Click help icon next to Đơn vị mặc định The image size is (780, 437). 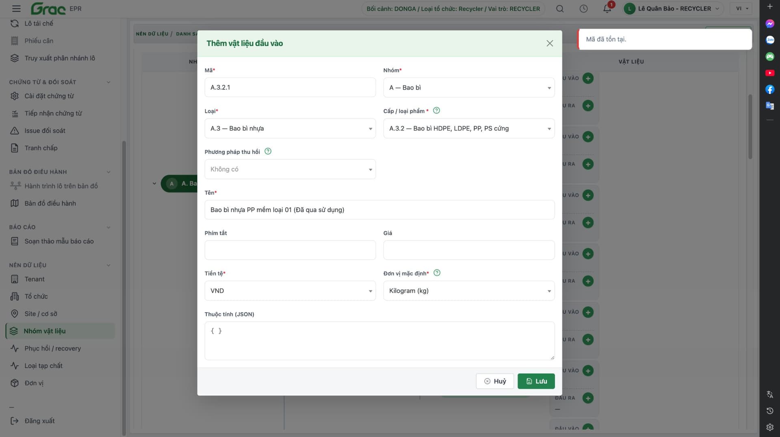[437, 273]
